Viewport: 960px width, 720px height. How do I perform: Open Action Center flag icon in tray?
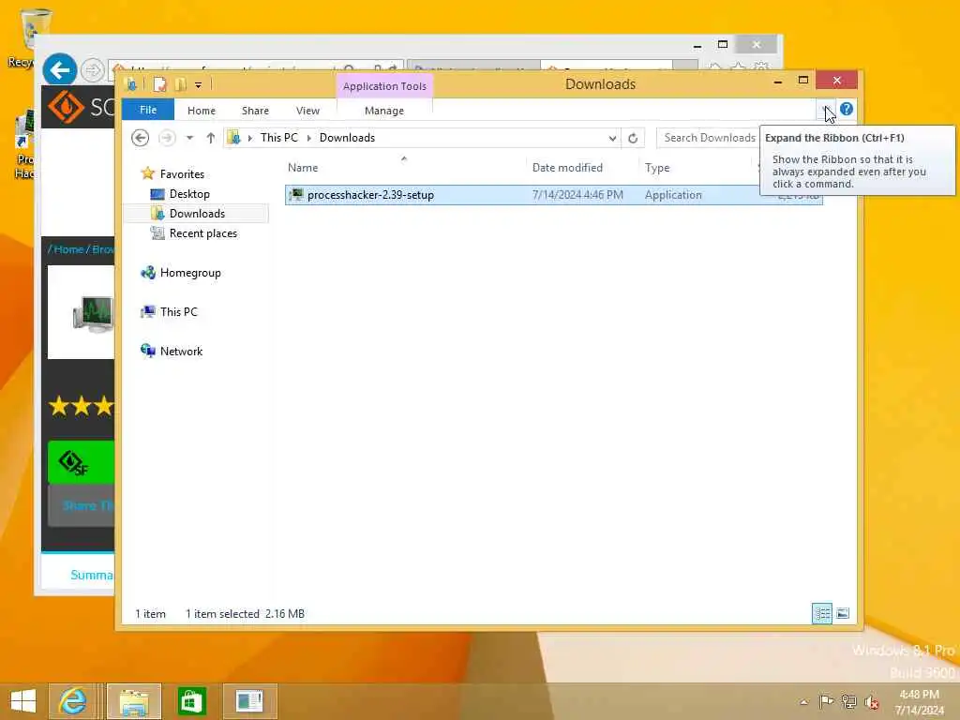pyautogui.click(x=826, y=701)
